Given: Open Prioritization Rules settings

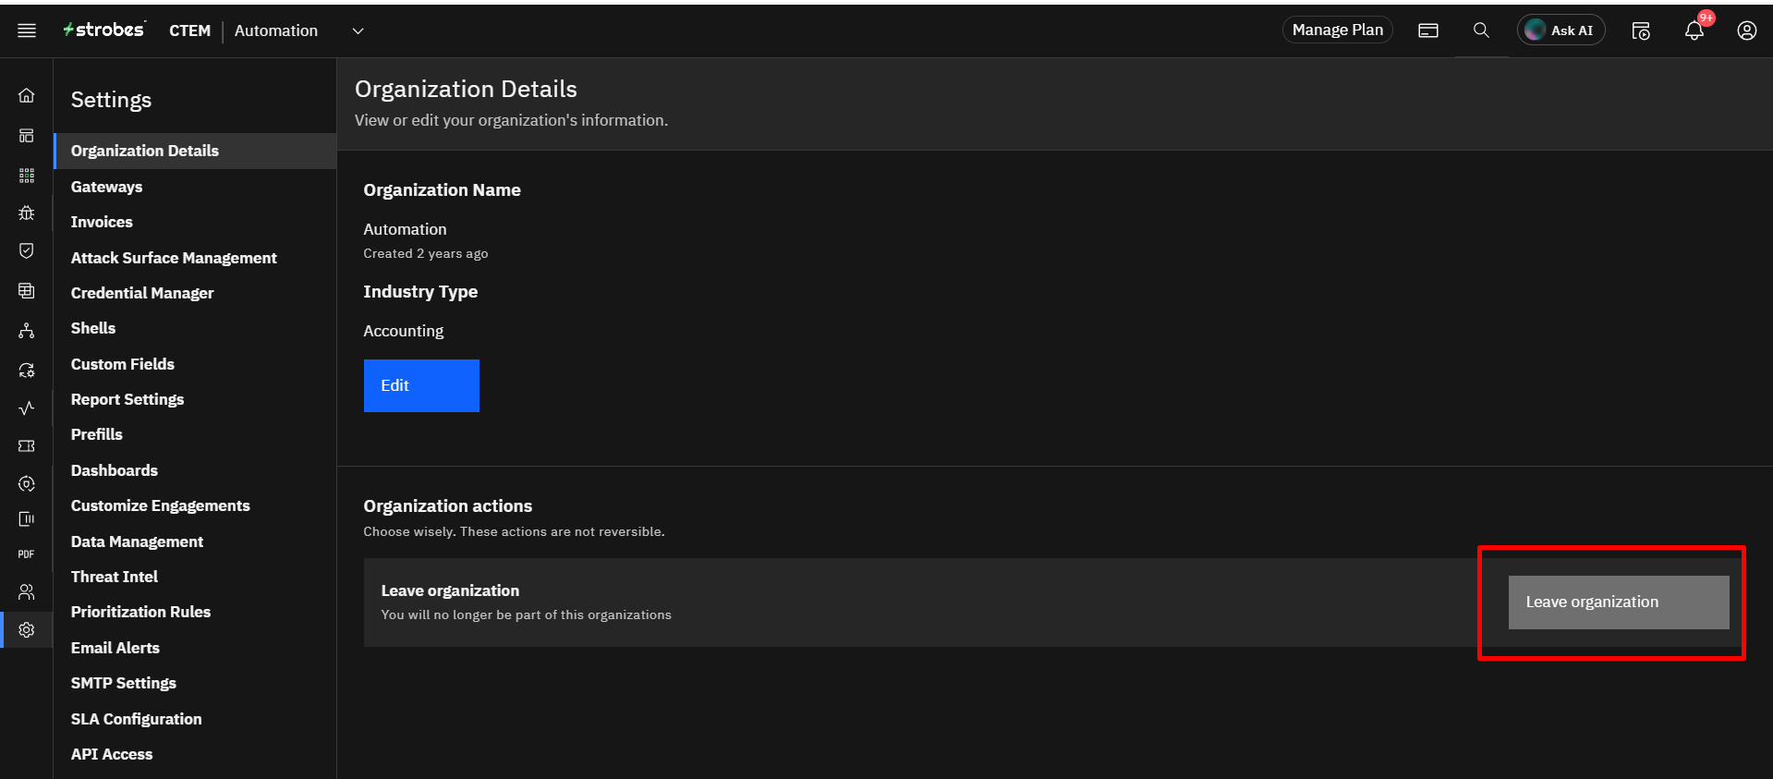Looking at the screenshot, I should (x=140, y=612).
